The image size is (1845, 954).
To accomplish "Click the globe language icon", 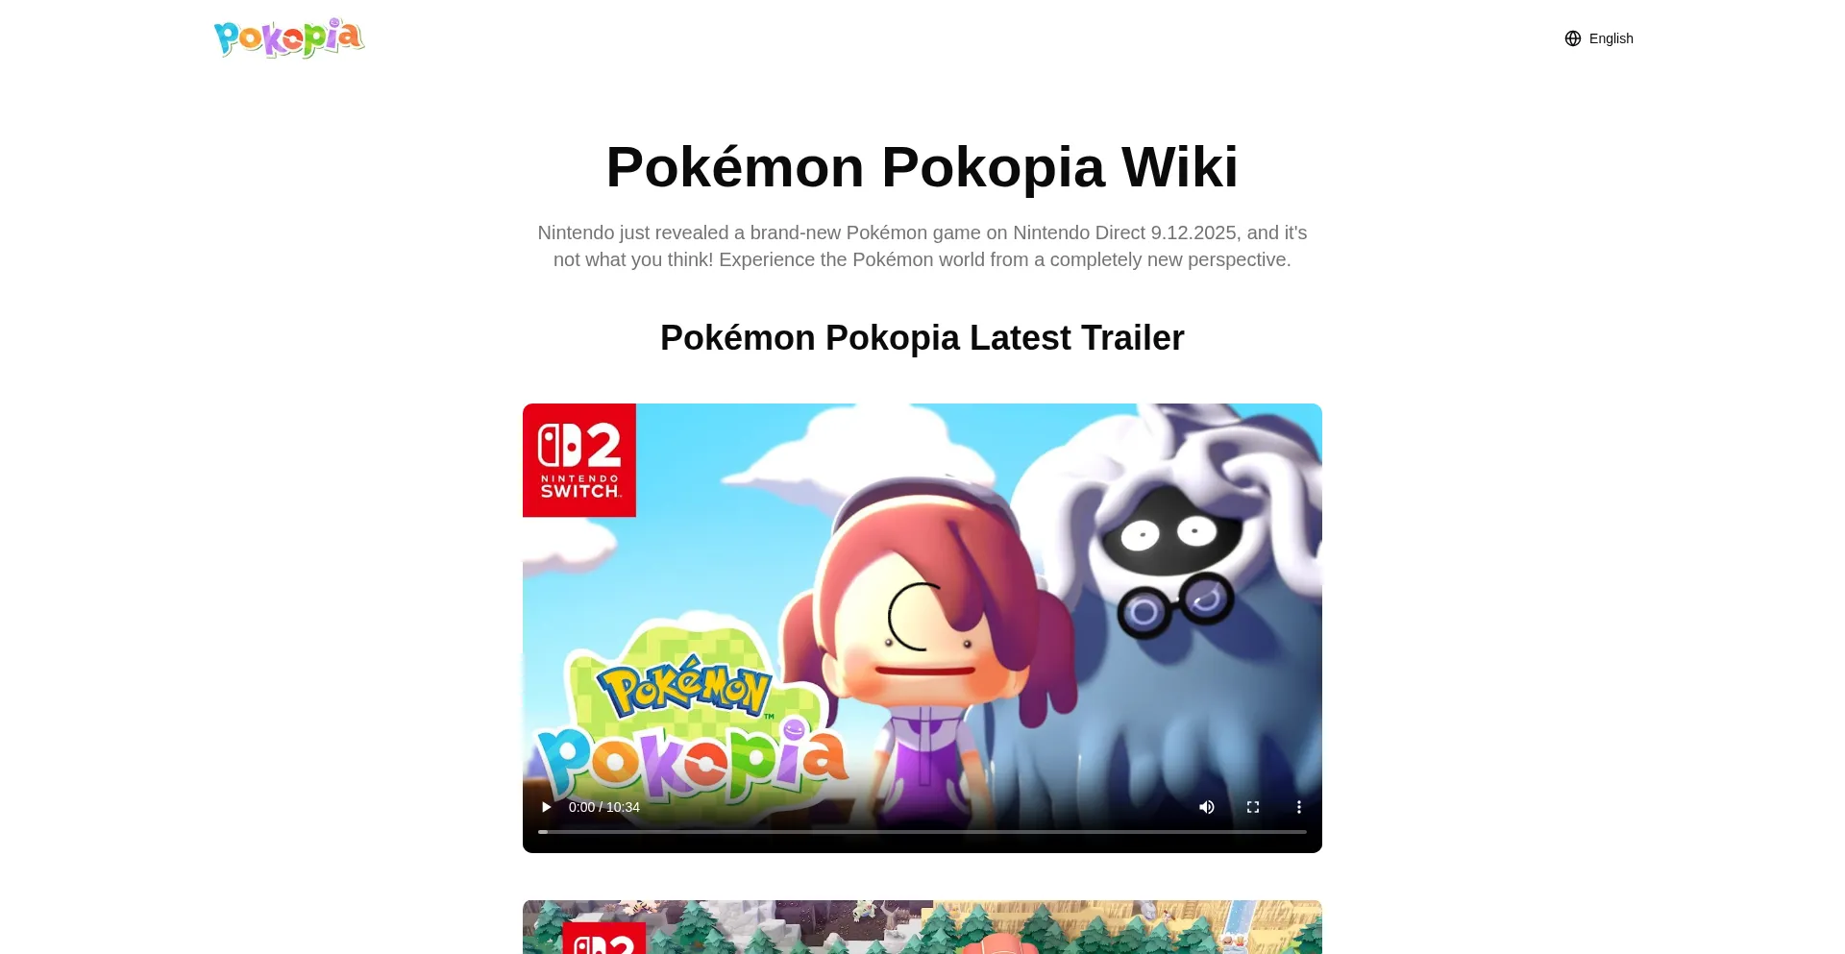I will point(1573,38).
